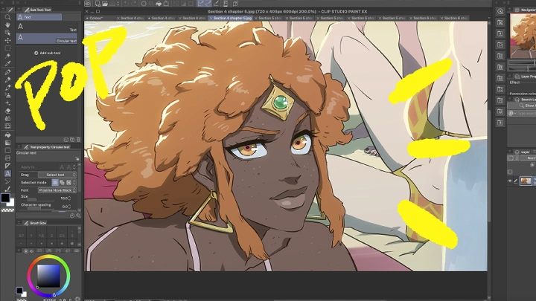Switch to the 'Coloso*' document tab
The width and height of the screenshot is (536, 301).
(96, 18)
